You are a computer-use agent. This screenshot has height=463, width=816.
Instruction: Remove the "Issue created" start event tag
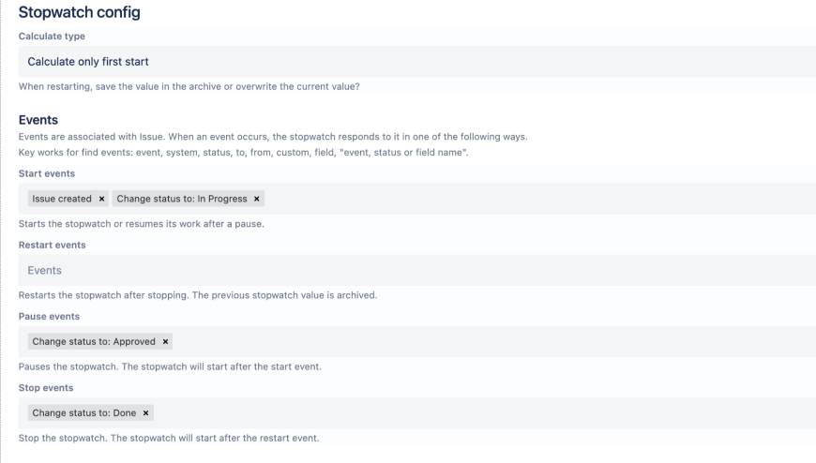[x=102, y=199]
